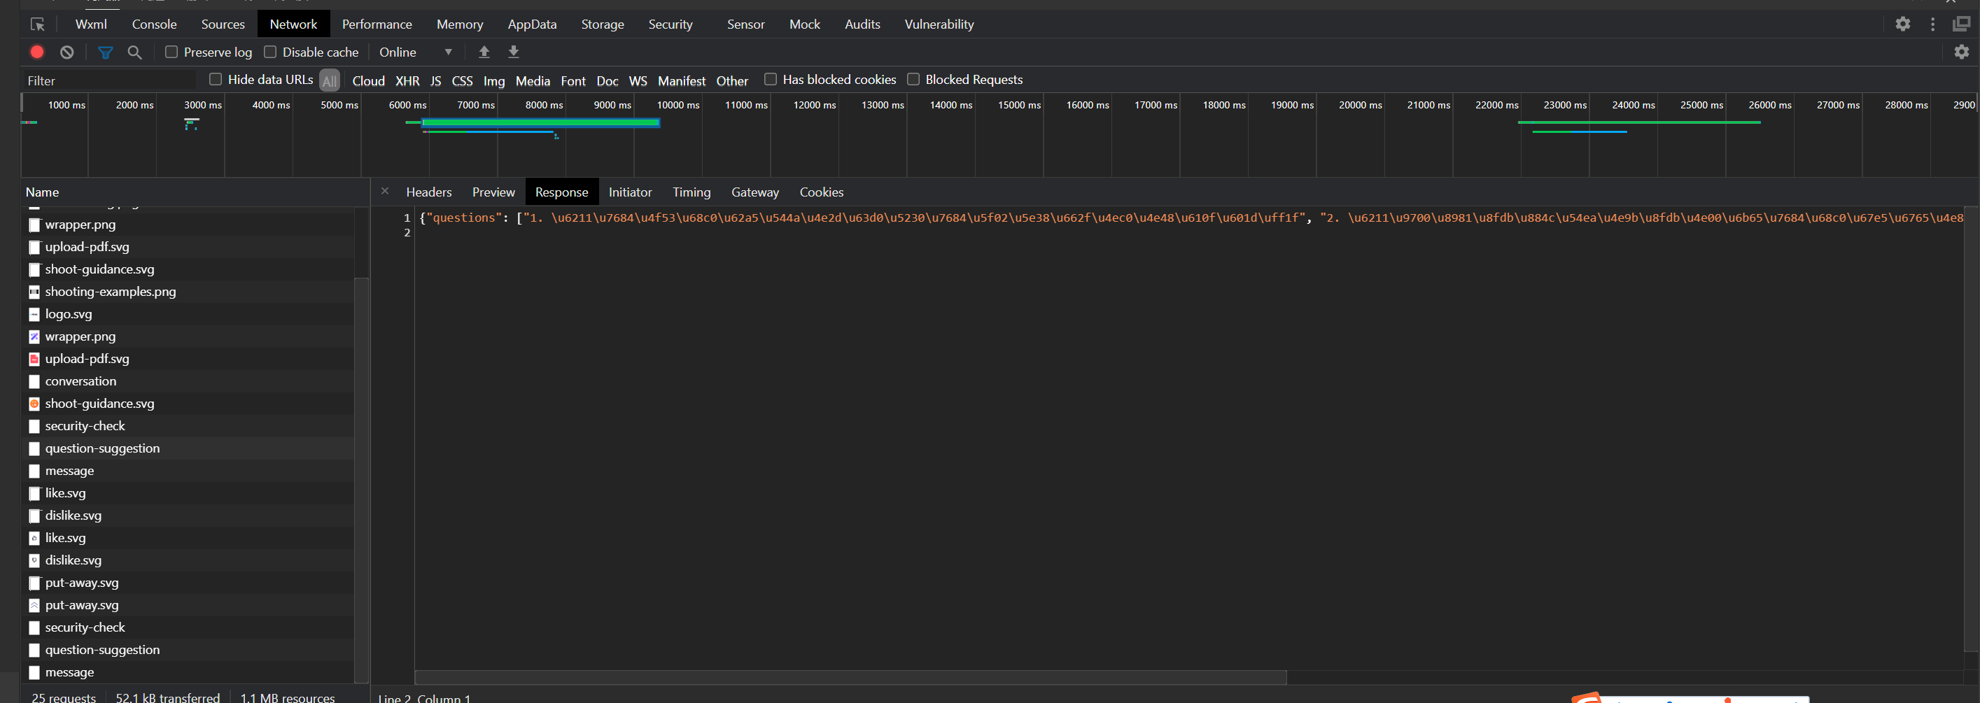
Task: Select shooting-examples.png request
Action: [188, 292]
